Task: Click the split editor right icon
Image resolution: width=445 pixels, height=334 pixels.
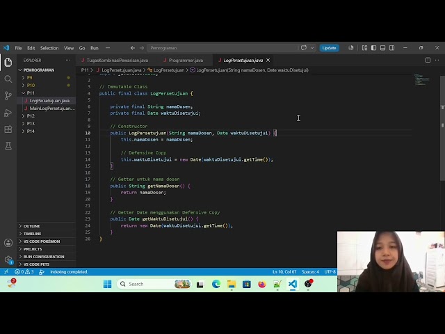Action: [428, 61]
